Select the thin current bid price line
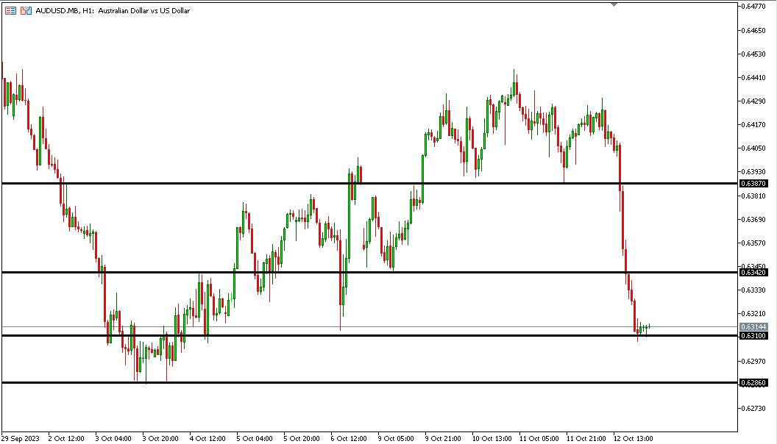Viewport: 777px width, 444px height. [369, 326]
